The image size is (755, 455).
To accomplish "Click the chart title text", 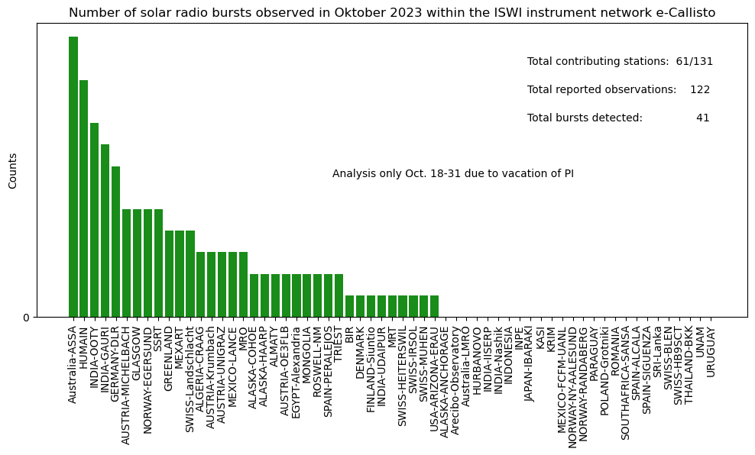I will point(392,12).
